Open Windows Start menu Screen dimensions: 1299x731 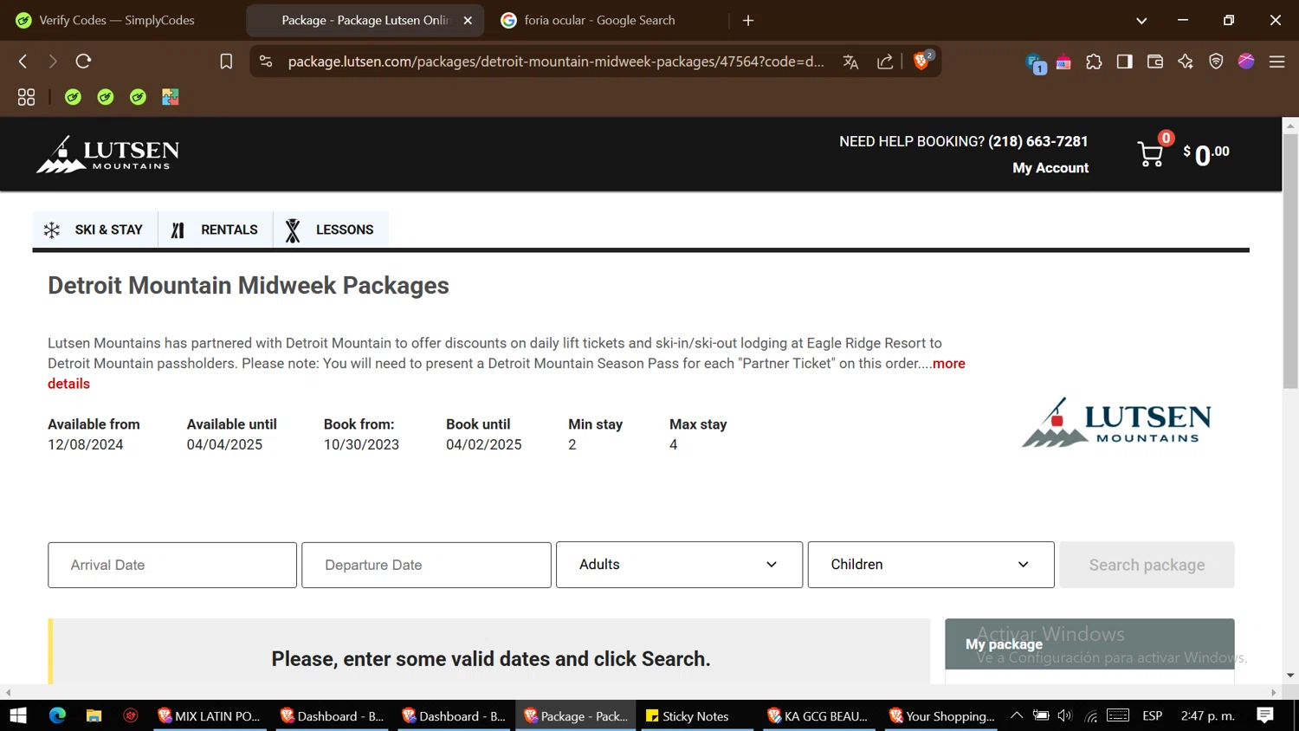tap(18, 715)
